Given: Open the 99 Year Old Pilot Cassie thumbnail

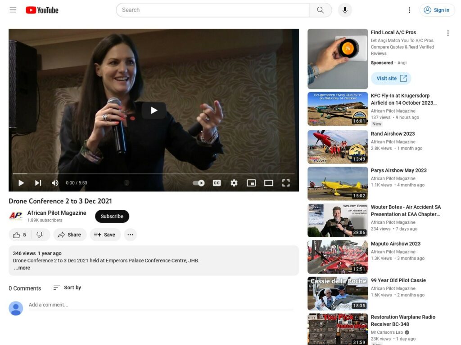Looking at the screenshot, I should point(338,294).
